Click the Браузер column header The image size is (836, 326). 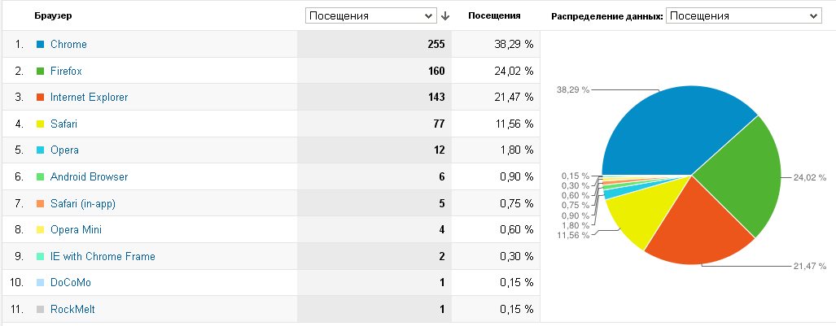click(x=53, y=16)
